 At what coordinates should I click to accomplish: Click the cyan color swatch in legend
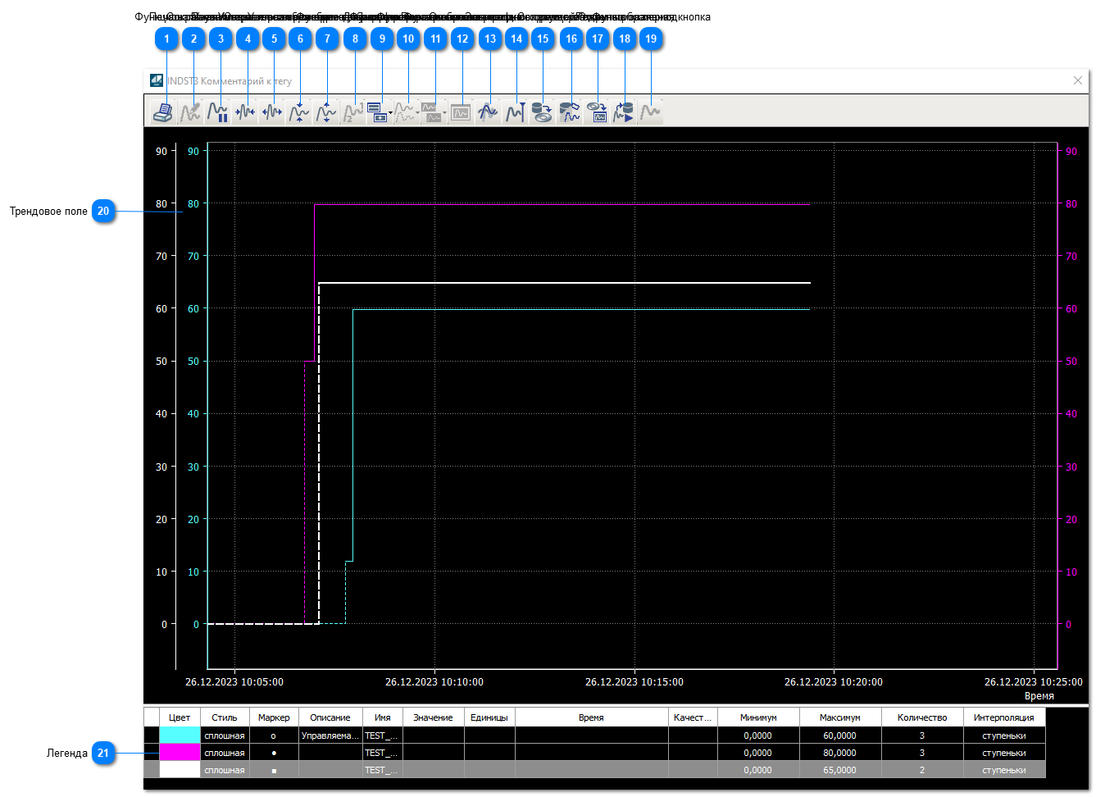(180, 736)
